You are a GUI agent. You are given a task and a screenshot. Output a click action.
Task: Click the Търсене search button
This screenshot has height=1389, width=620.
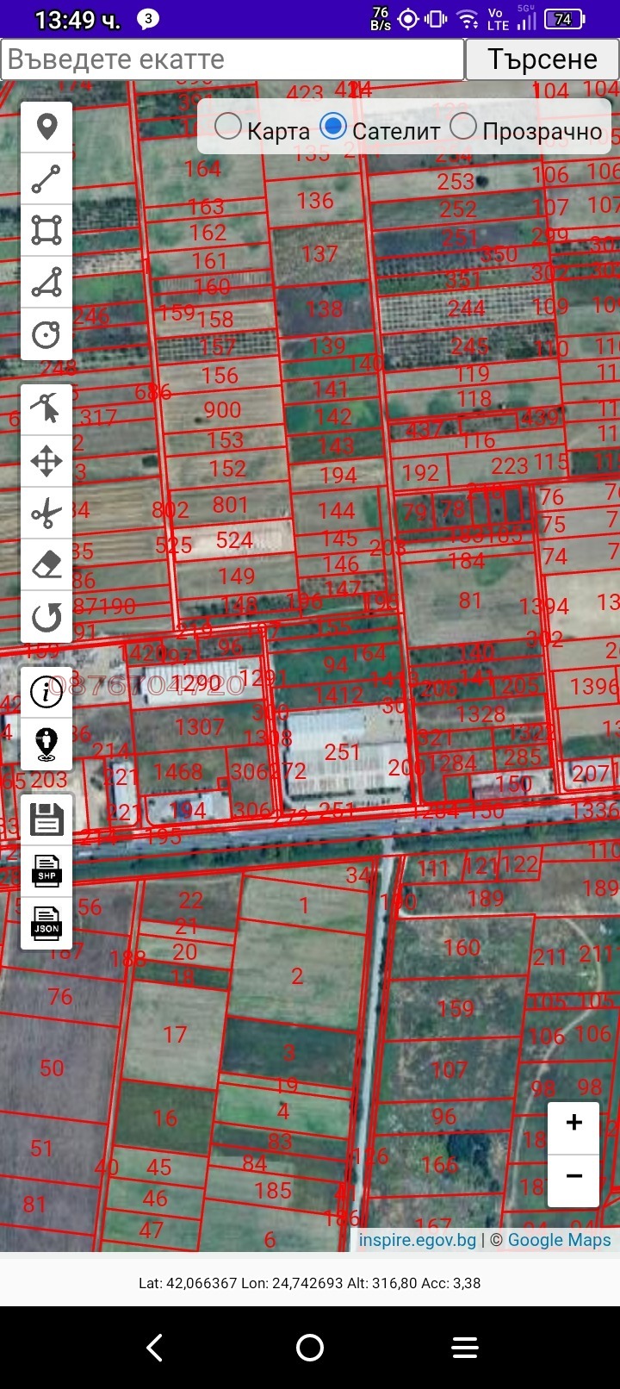(x=542, y=59)
